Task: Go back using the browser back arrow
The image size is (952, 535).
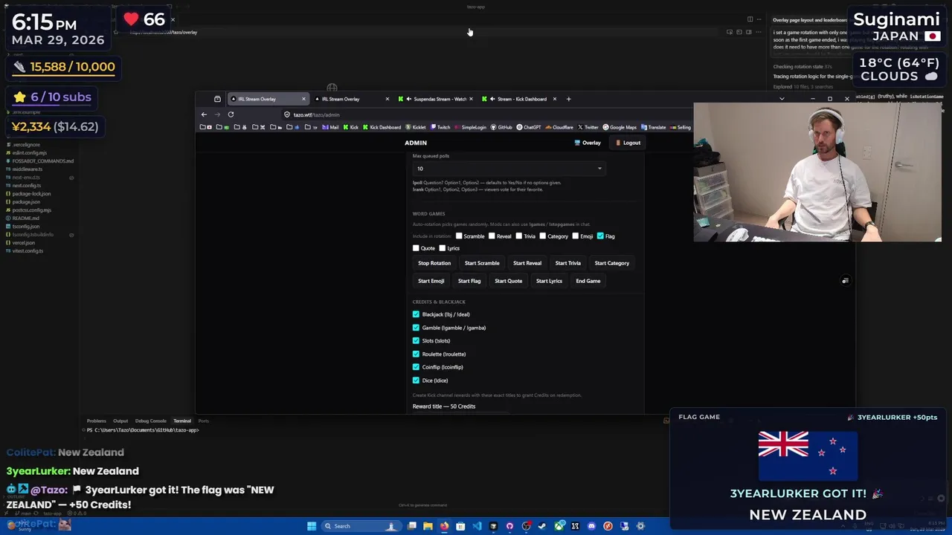Action: pyautogui.click(x=204, y=114)
